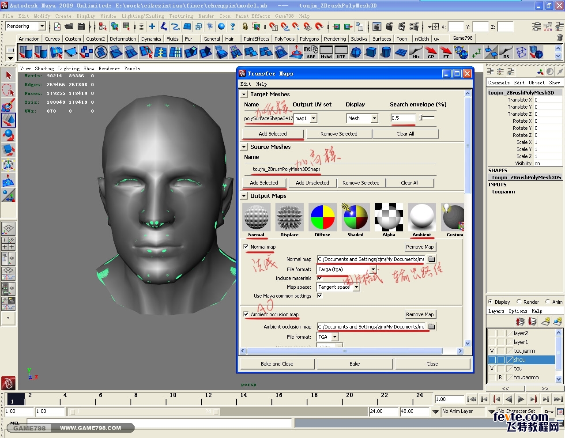Select the Normal output map icon
Viewport: 565px width, 438px height.
(256, 217)
